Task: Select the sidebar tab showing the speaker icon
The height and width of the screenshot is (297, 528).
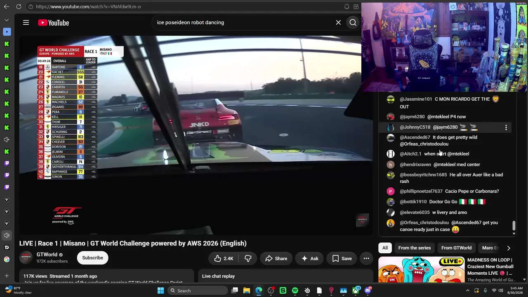Action: pyautogui.click(x=7, y=236)
